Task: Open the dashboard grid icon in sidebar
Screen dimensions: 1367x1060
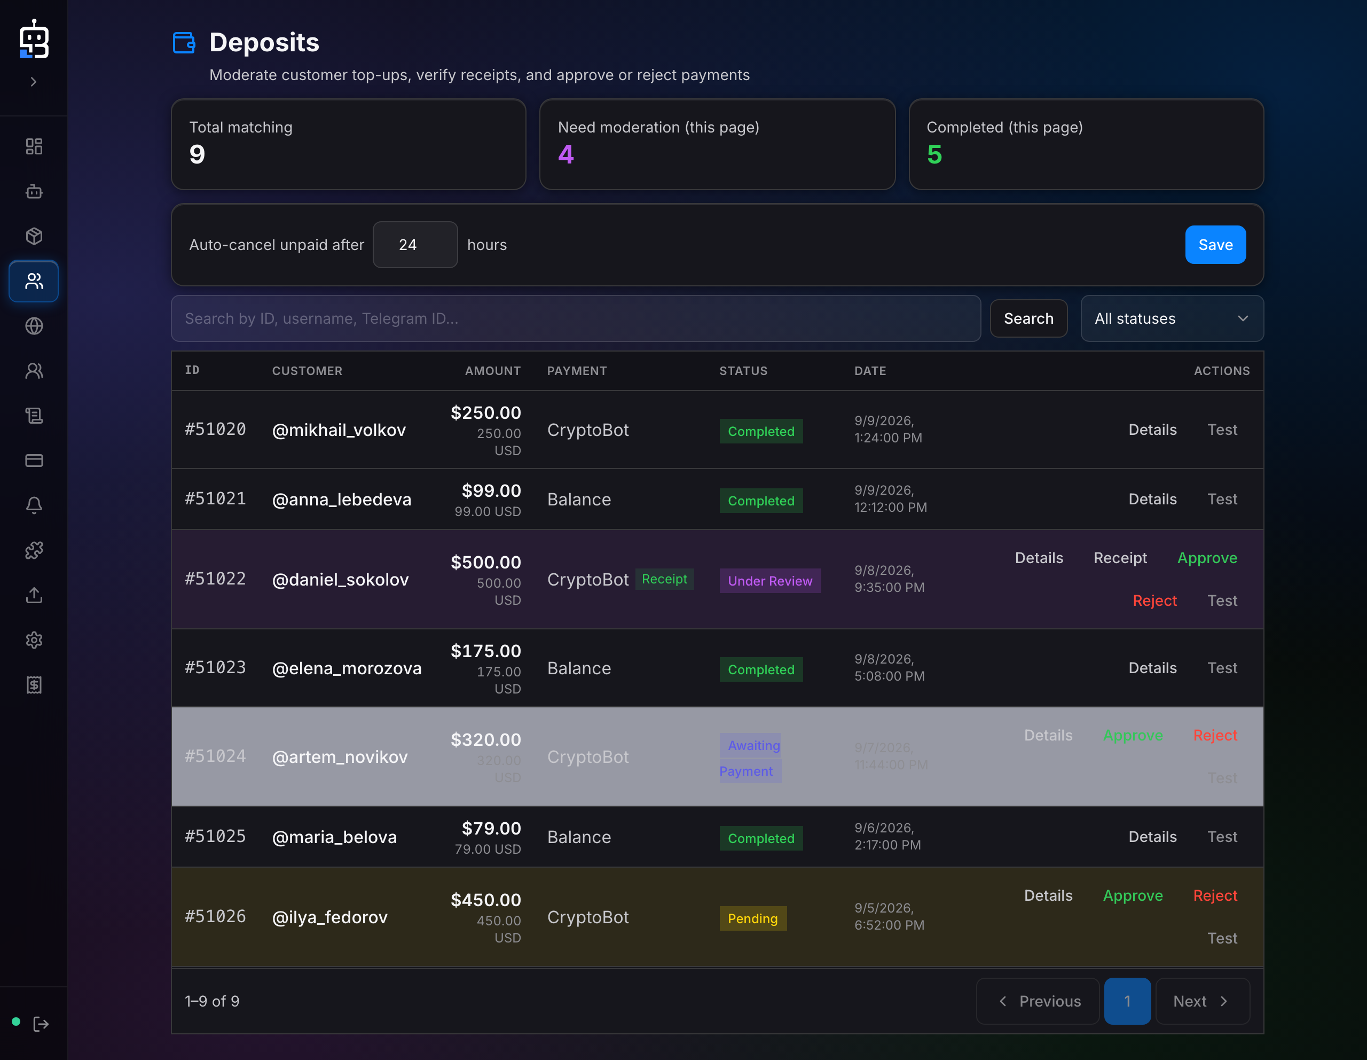Action: (x=34, y=146)
